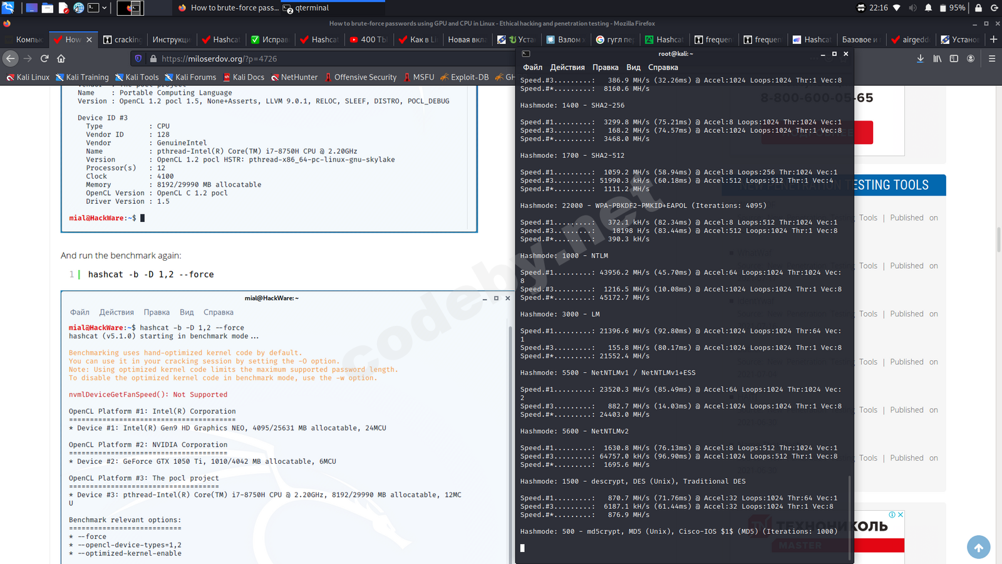This screenshot has width=1002, height=564.
Task: Open Firefox account icon in toolbar
Action: (971, 58)
